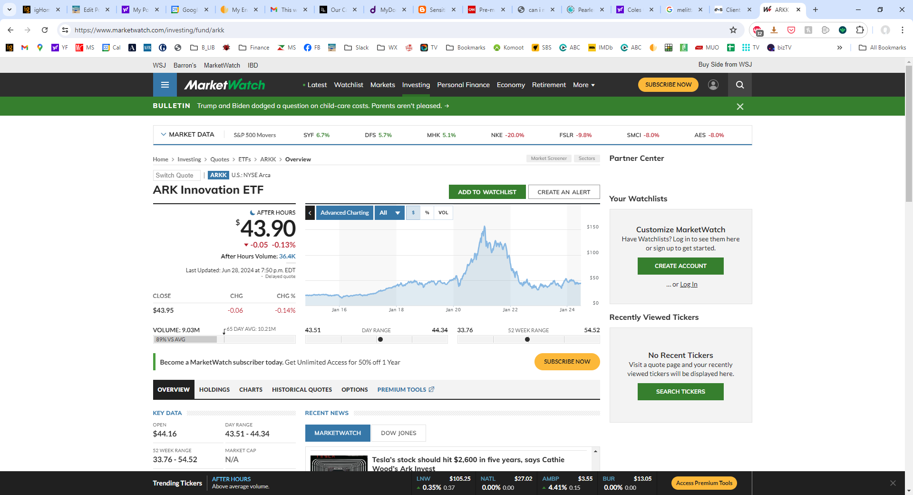Click yellow Subscribe Now header button
Image resolution: width=913 pixels, height=495 pixels.
tap(668, 85)
